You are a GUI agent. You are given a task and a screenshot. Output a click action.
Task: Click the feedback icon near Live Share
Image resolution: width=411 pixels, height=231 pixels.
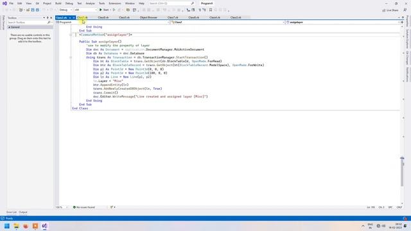point(405,10)
